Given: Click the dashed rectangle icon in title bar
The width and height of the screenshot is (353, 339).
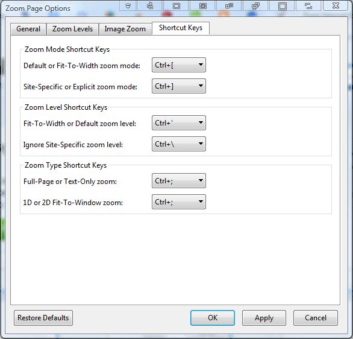Looking at the screenshot, I should [176, 5].
